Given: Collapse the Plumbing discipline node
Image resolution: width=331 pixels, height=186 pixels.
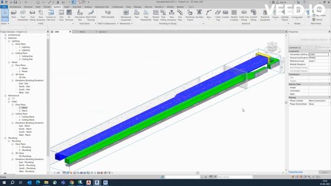Looking at the screenshot, I should 6,138.
